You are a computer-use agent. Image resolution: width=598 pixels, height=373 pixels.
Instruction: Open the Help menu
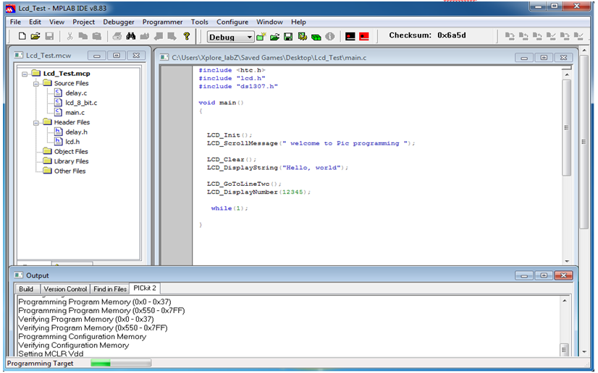[x=298, y=22]
